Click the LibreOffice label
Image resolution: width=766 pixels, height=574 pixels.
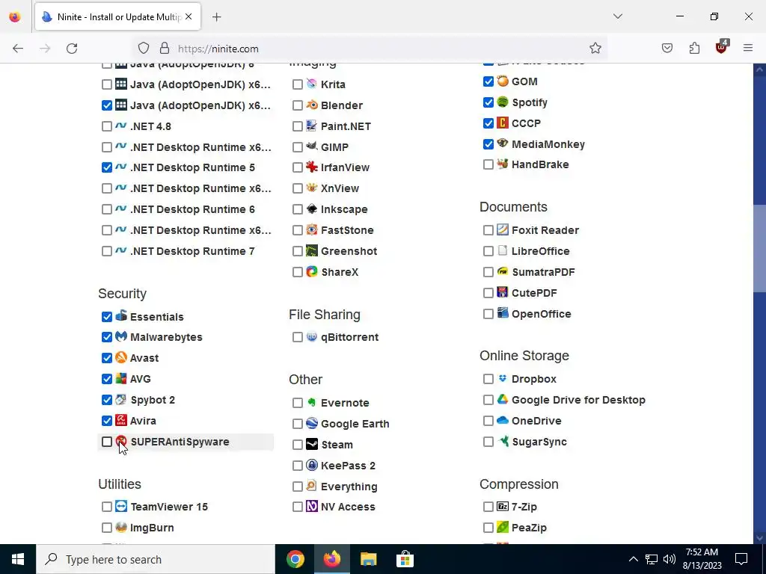[x=540, y=251]
